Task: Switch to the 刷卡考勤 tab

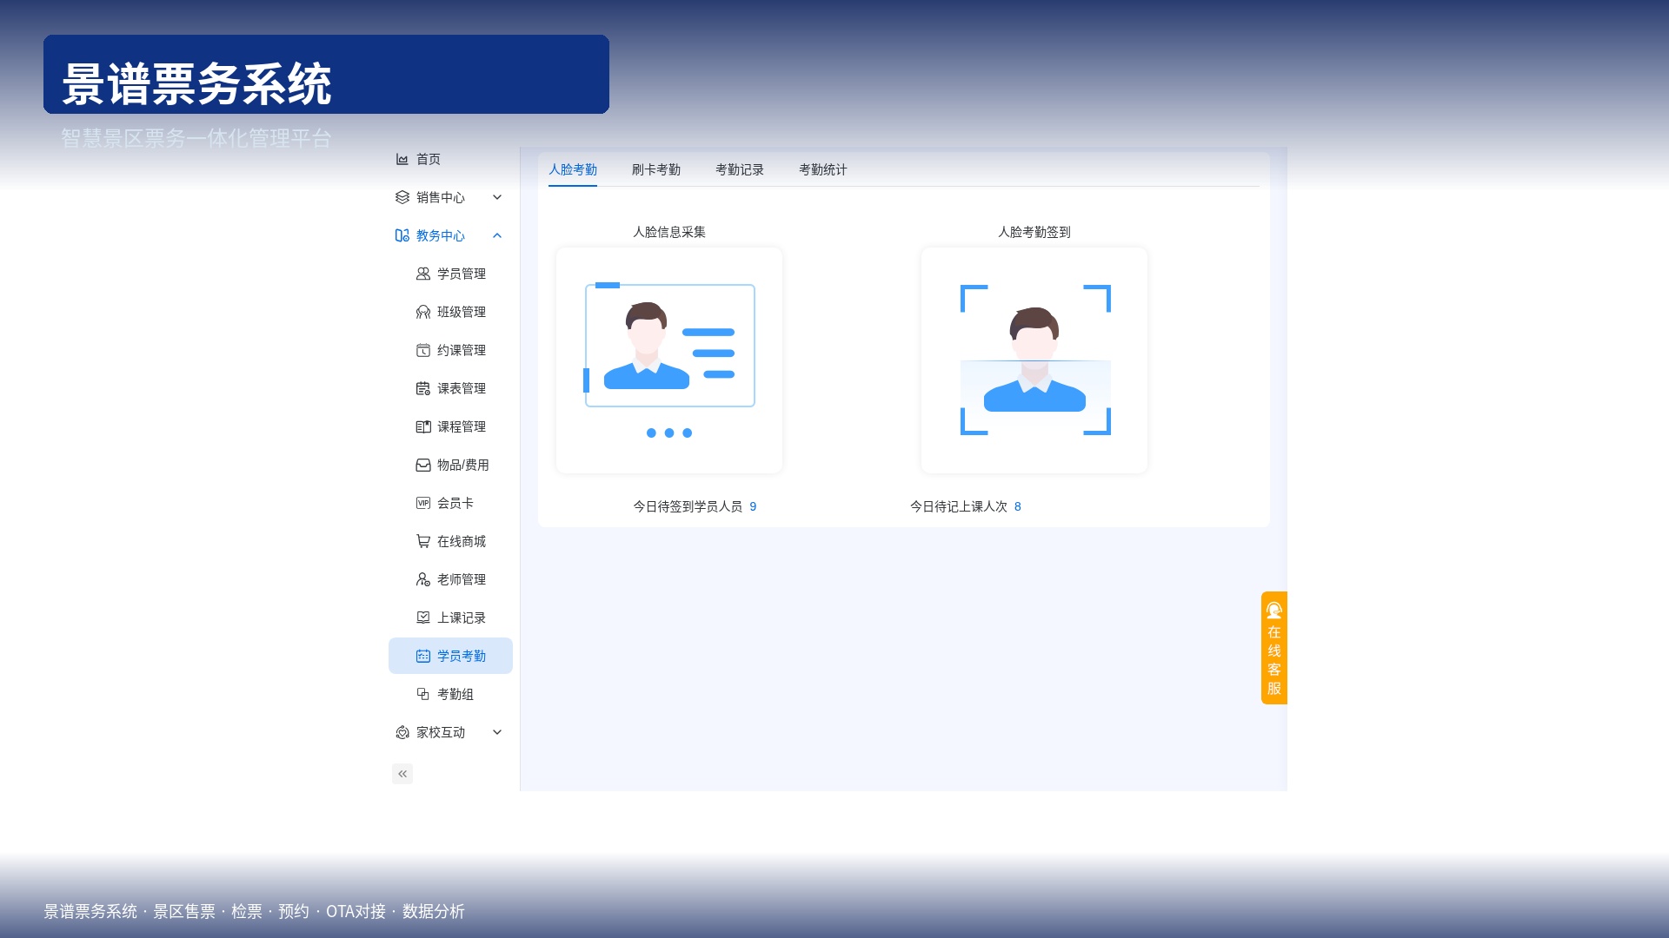Action: [x=655, y=169]
